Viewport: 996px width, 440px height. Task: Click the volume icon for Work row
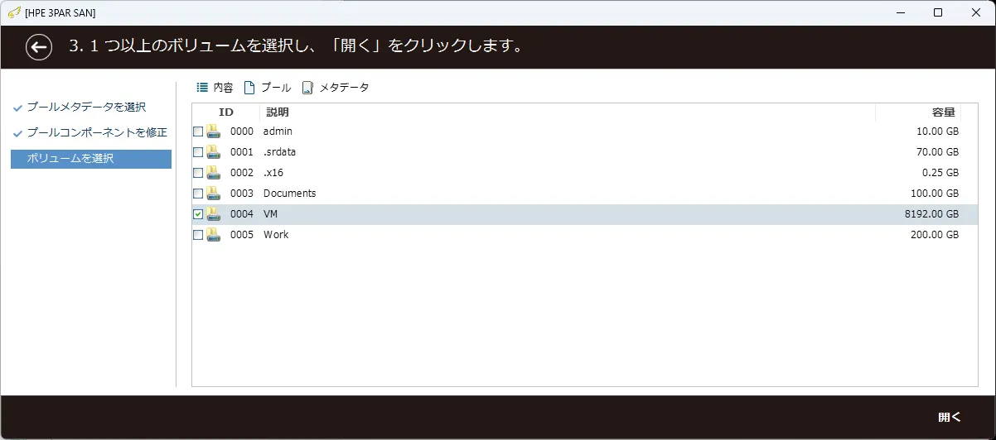[x=213, y=235]
